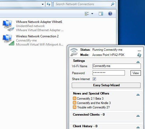Click RSS icon beside Connectify and the Kindle 3
The image size is (145, 129).
75,103
